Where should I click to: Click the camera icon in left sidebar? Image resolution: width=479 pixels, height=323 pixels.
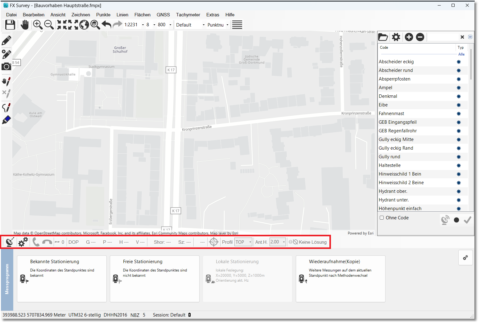pos(6,67)
